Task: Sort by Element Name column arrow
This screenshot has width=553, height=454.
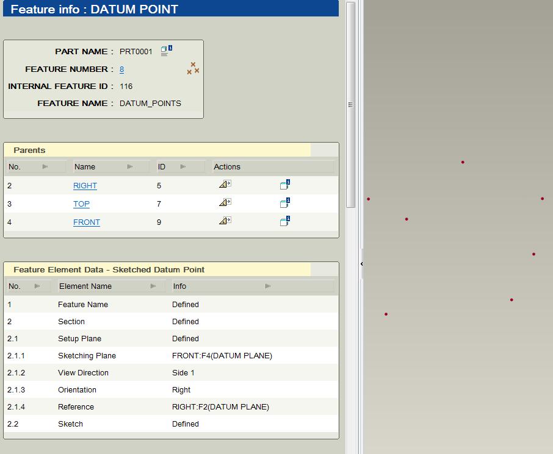Action: 153,286
